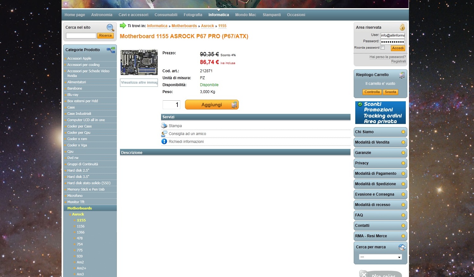Open the Alimentatori category
The height and width of the screenshot is (277, 474).
(x=76, y=82)
